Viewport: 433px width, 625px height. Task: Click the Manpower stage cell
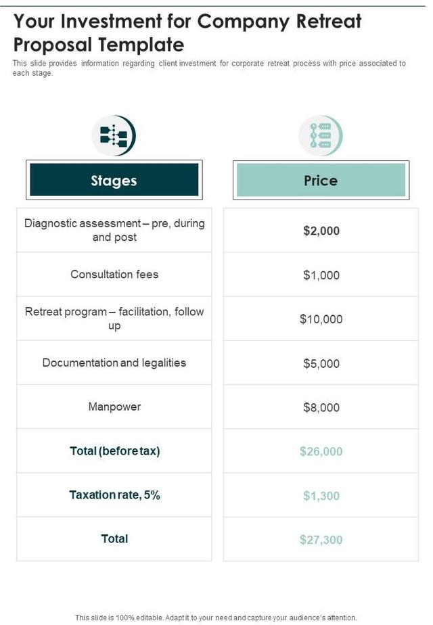[114, 407]
